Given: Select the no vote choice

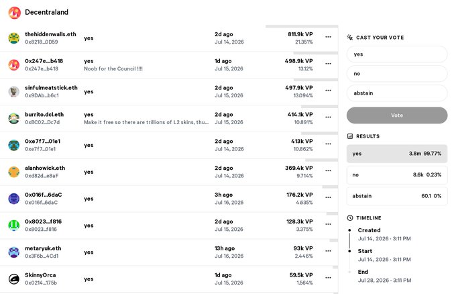Looking at the screenshot, I should point(397,74).
